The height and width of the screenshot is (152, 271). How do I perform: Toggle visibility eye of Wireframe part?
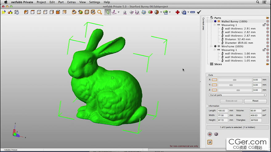(x=219, y=46)
